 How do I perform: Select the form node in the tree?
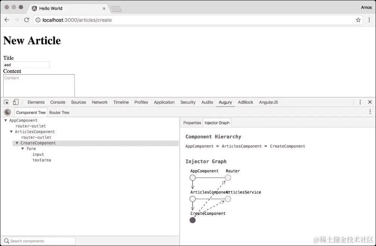[x=31, y=149]
